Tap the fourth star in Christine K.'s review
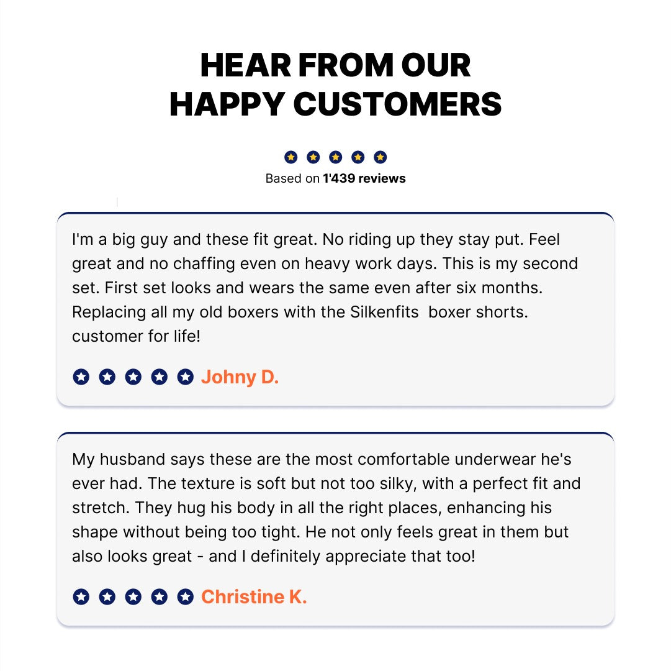This screenshot has width=671, height=671. [x=160, y=597]
